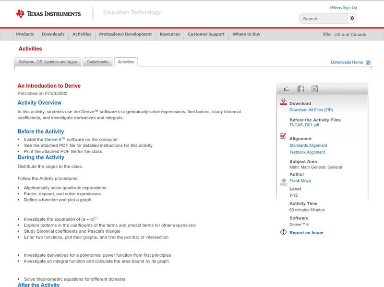Screen dimensions: 384x287
Task: Click the Activity Overview heading
Action: click(39, 103)
